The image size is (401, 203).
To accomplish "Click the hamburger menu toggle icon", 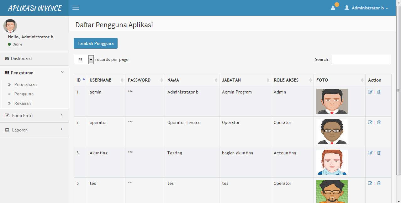I will pyautogui.click(x=76, y=8).
